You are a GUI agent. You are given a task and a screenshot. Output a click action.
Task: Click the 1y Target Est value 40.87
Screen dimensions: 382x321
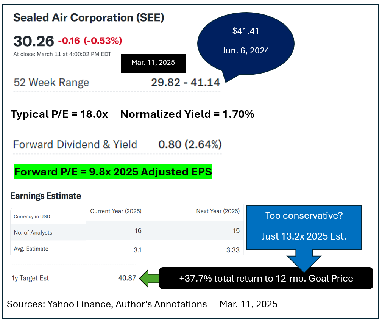pos(127,278)
